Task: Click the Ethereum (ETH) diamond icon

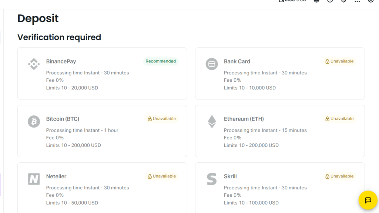Action: 211,121
